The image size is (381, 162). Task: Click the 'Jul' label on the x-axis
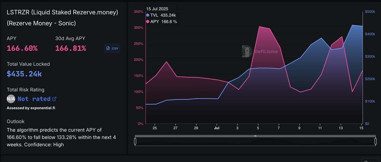tap(217, 128)
